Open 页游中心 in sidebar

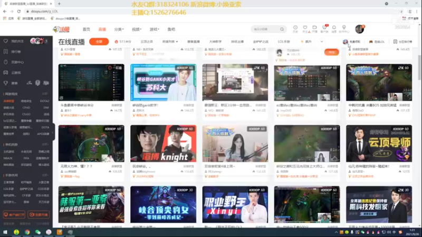[14, 62]
